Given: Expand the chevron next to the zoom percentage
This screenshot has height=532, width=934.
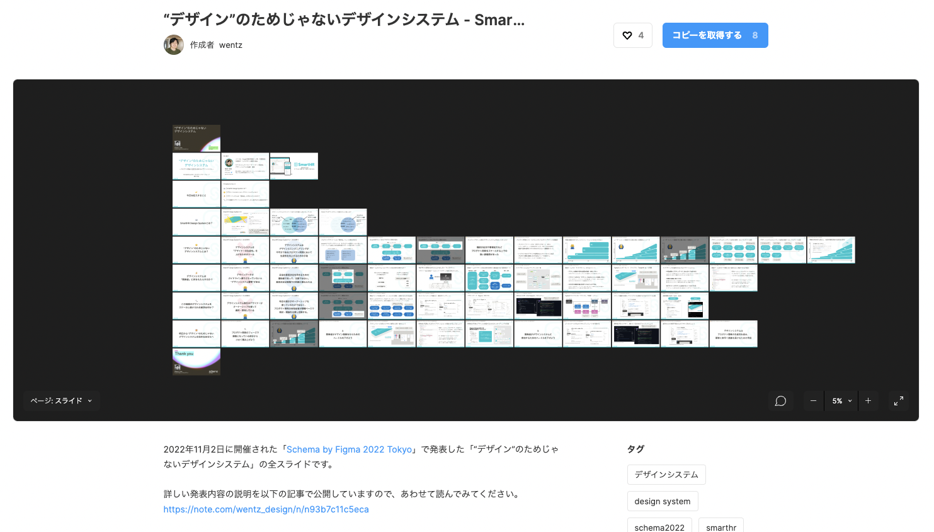Looking at the screenshot, I should tap(849, 401).
